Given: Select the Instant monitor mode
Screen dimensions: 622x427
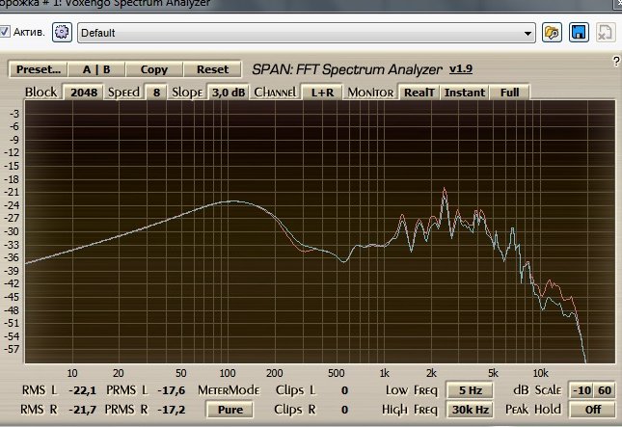Looking at the screenshot, I should click(465, 93).
